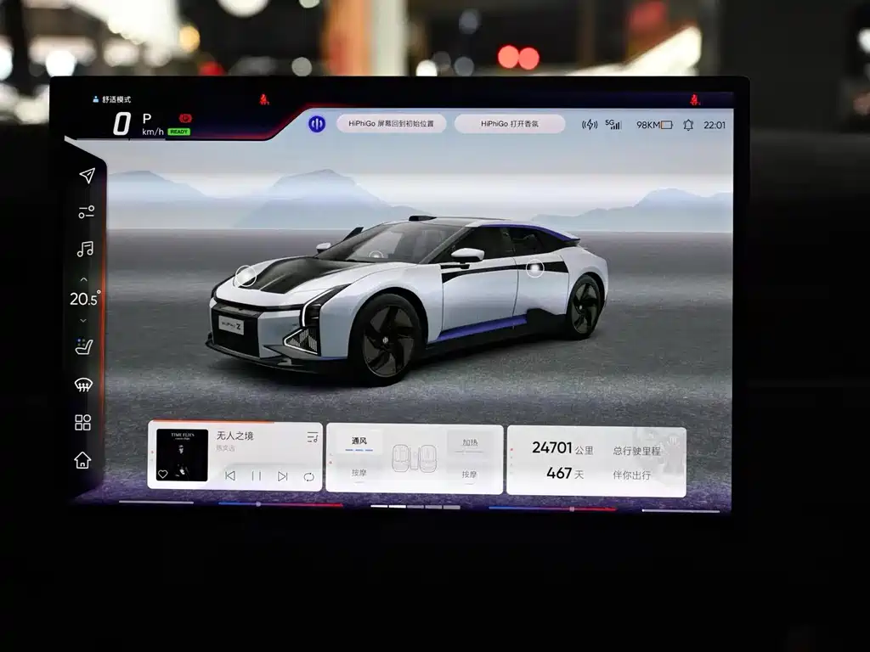Open navigation arrow icon in sidebar

[87, 176]
